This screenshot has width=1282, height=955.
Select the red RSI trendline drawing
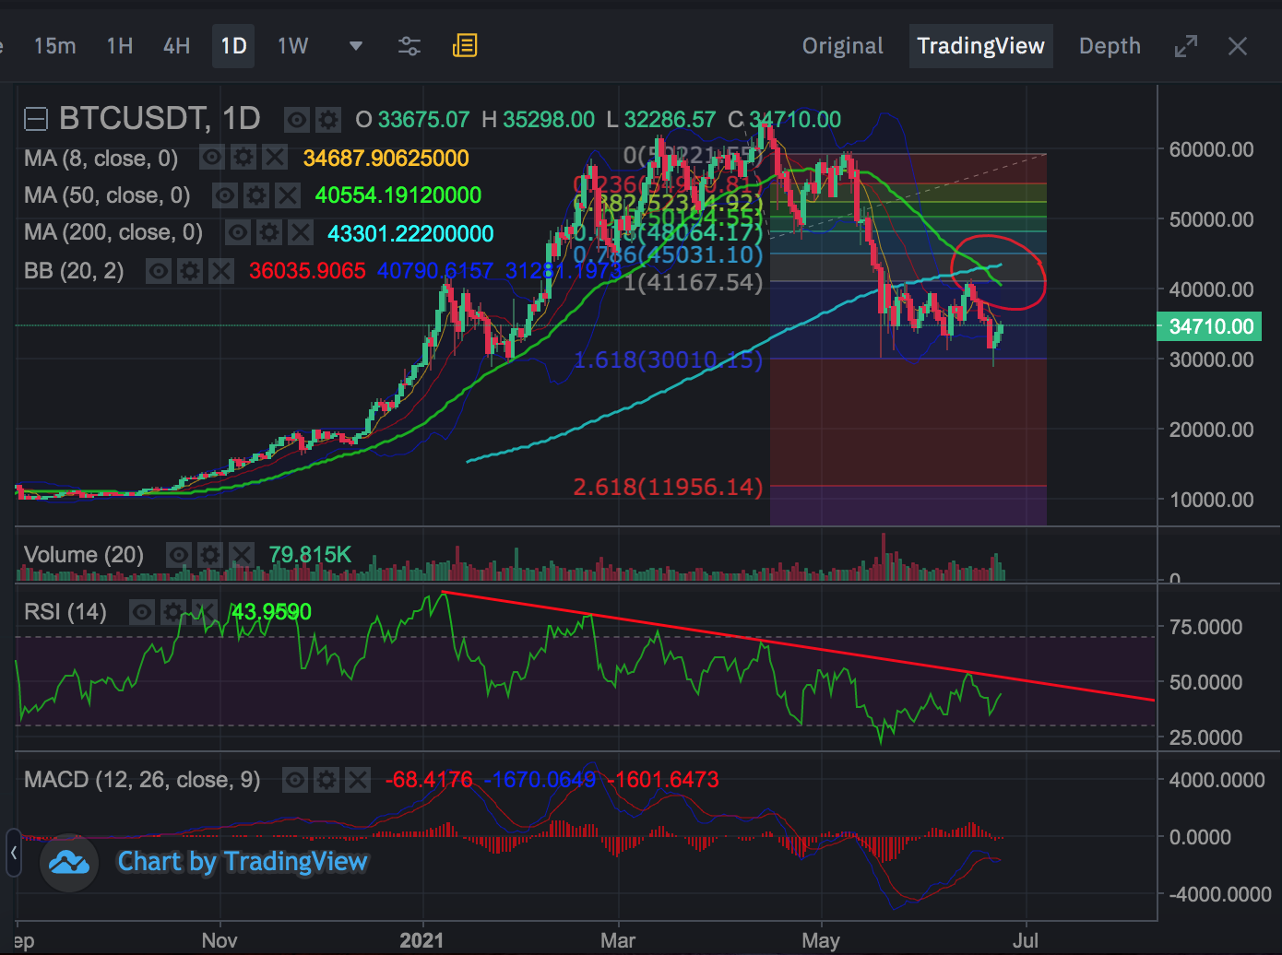coord(798,646)
